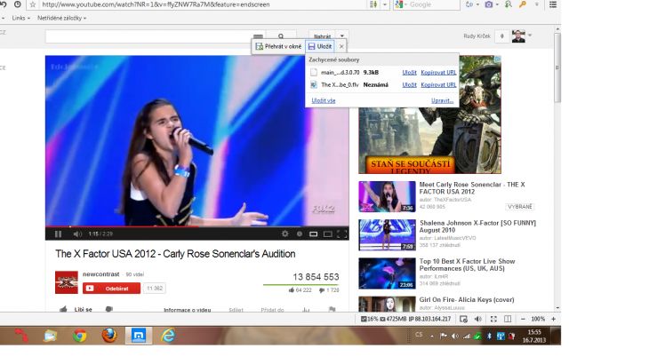Image resolution: width=649 pixels, height=364 pixels.
Task: Open the browser history clock icon
Action: 18,4
